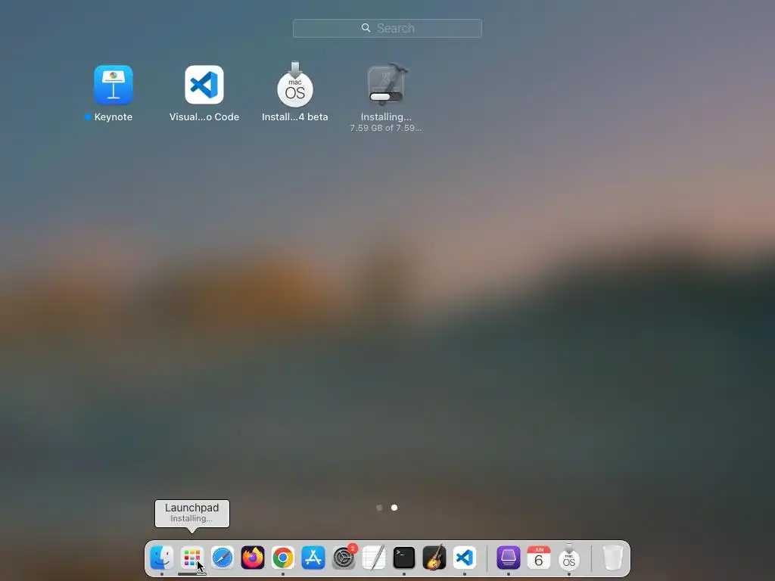Click the installing app icon with progress bar
Viewport: 775px width, 581px height.
(x=386, y=84)
